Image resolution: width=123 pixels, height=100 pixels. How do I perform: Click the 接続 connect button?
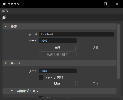point(57,47)
